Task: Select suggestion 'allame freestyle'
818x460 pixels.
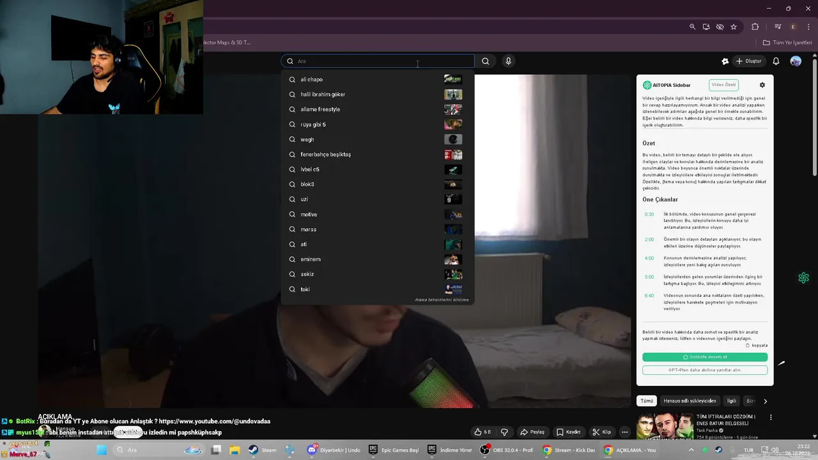Action: pyautogui.click(x=378, y=109)
